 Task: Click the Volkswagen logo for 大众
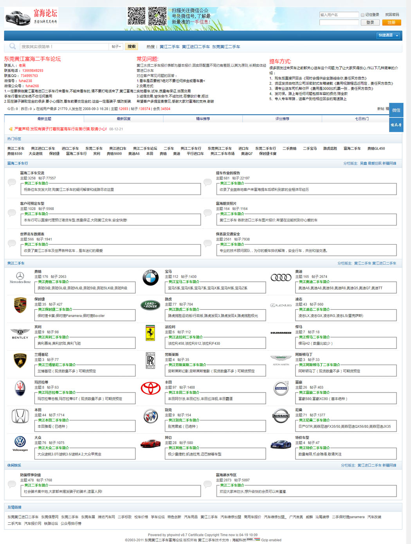click(20, 443)
